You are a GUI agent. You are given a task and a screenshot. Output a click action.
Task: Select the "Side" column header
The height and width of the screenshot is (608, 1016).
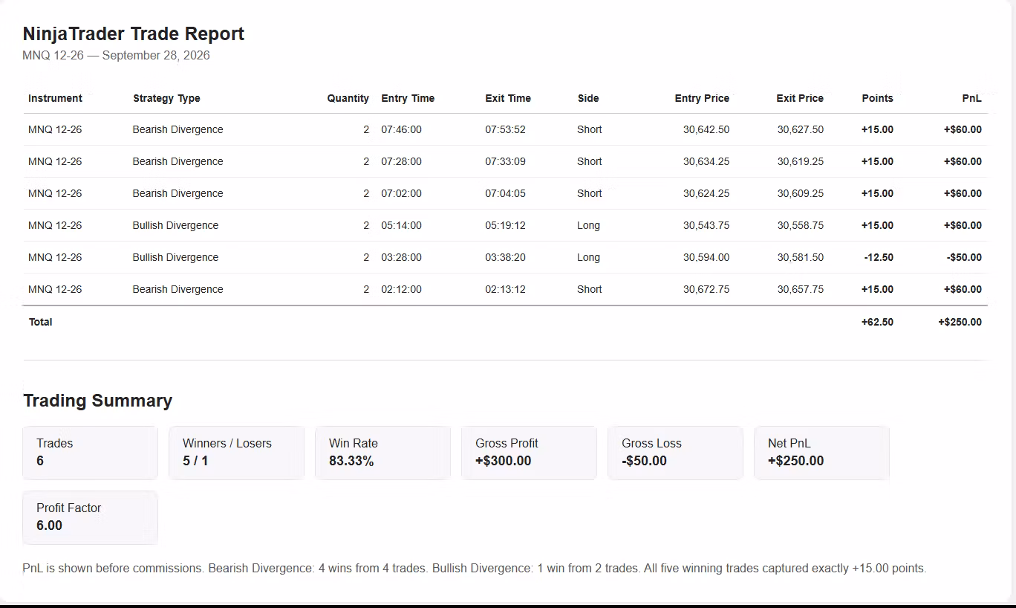click(587, 98)
